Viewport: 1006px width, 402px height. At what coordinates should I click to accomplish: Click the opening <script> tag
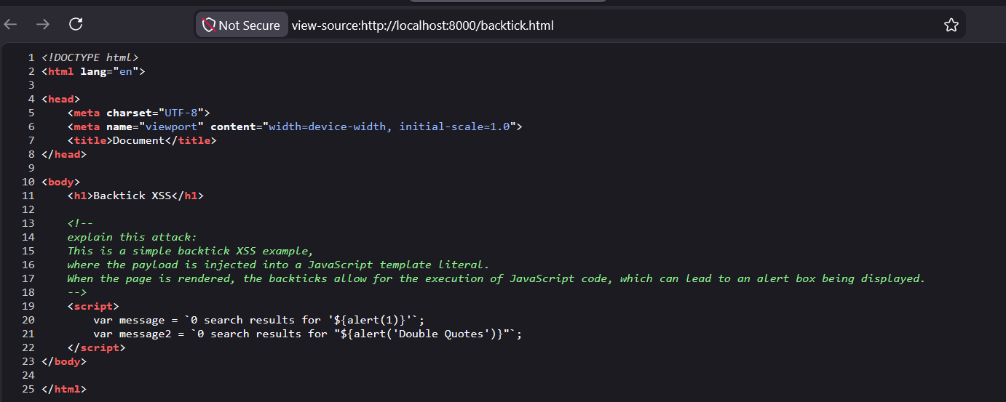coord(93,306)
